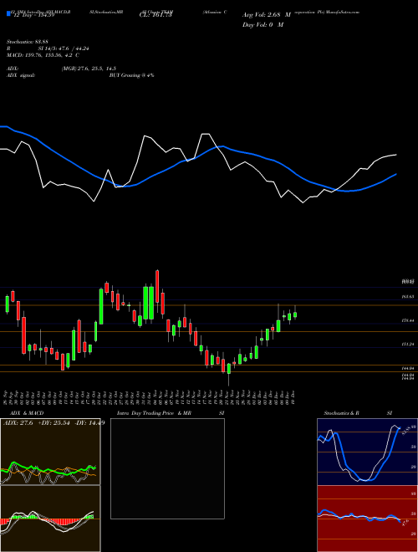This screenshot has height=552, width=418.
Task: Click the 151.24 price axis label
Action: pos(408,345)
